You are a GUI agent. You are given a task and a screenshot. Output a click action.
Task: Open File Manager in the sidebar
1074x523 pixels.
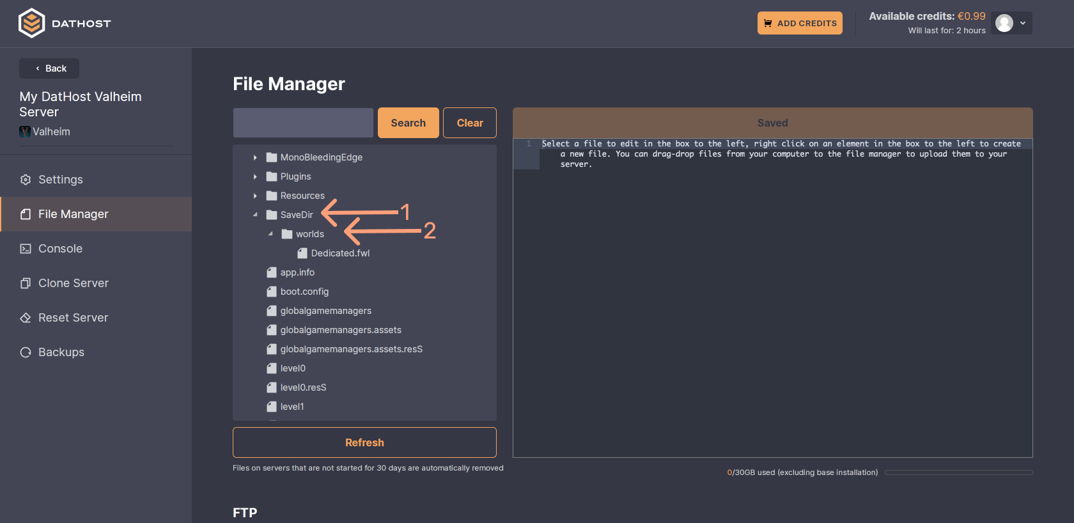click(x=73, y=214)
